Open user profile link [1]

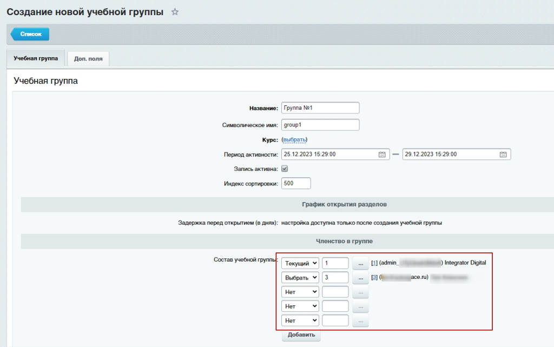[374, 263]
